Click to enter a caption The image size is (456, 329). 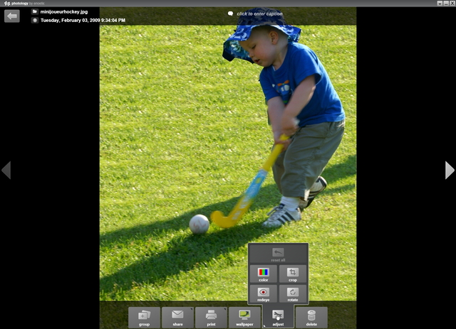pyautogui.click(x=261, y=14)
